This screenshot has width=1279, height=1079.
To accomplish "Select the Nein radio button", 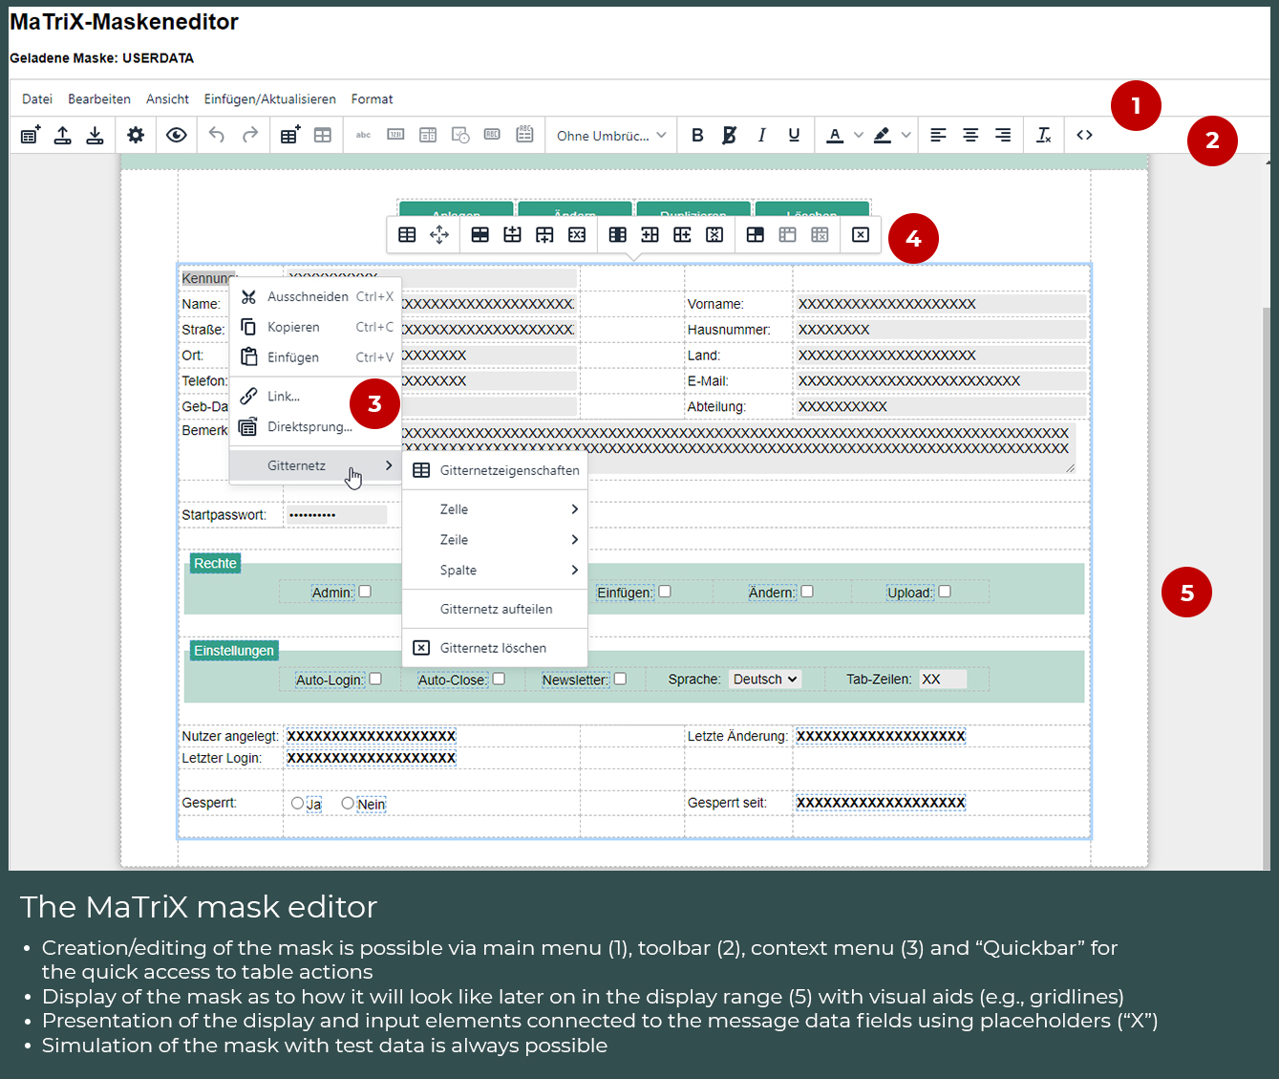I will tap(348, 804).
